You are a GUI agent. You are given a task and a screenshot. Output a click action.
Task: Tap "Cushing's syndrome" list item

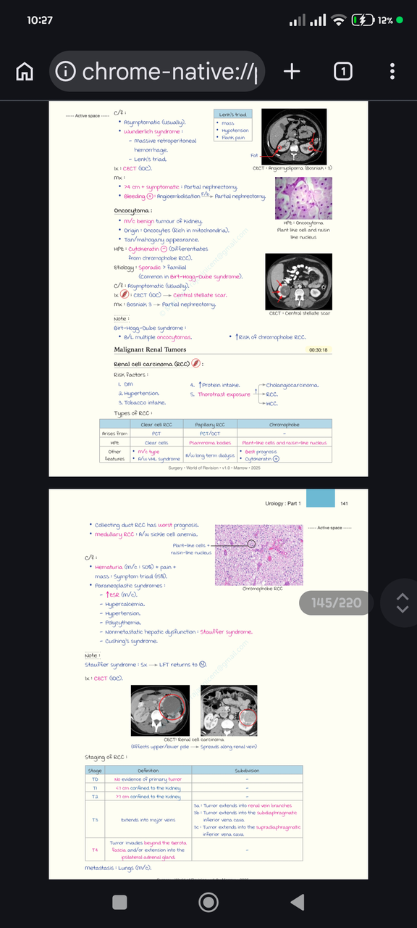click(x=131, y=641)
